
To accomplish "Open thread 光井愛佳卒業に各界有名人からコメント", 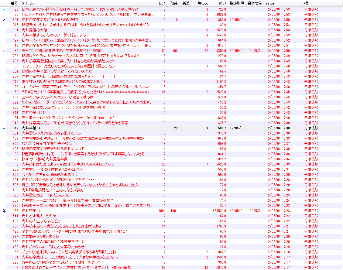I will click(52, 169).
